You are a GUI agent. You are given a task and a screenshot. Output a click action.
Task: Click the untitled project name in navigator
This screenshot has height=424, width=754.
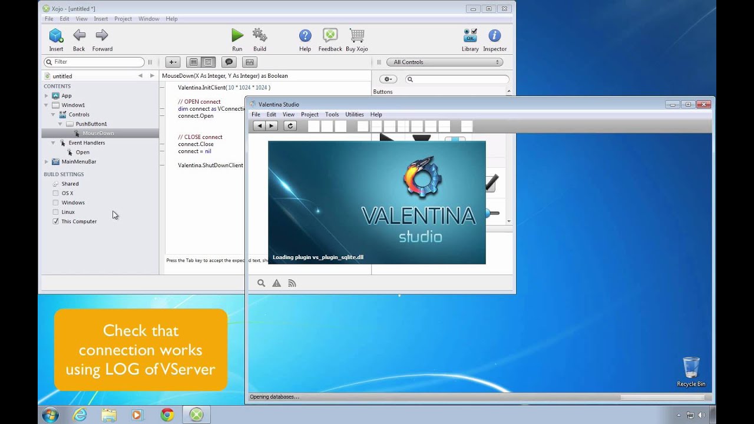[x=62, y=76]
